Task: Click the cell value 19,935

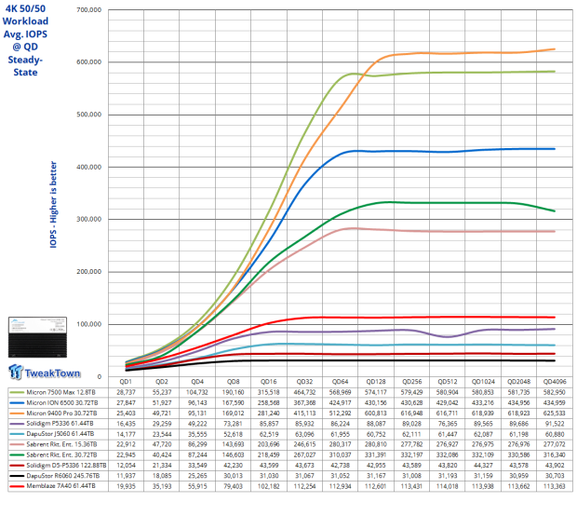Action: 126,486
